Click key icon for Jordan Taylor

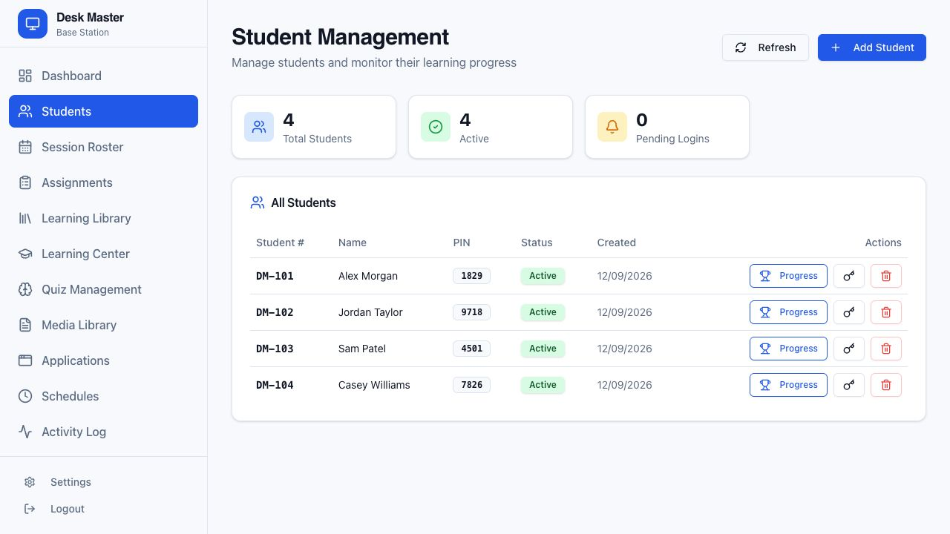pos(849,312)
